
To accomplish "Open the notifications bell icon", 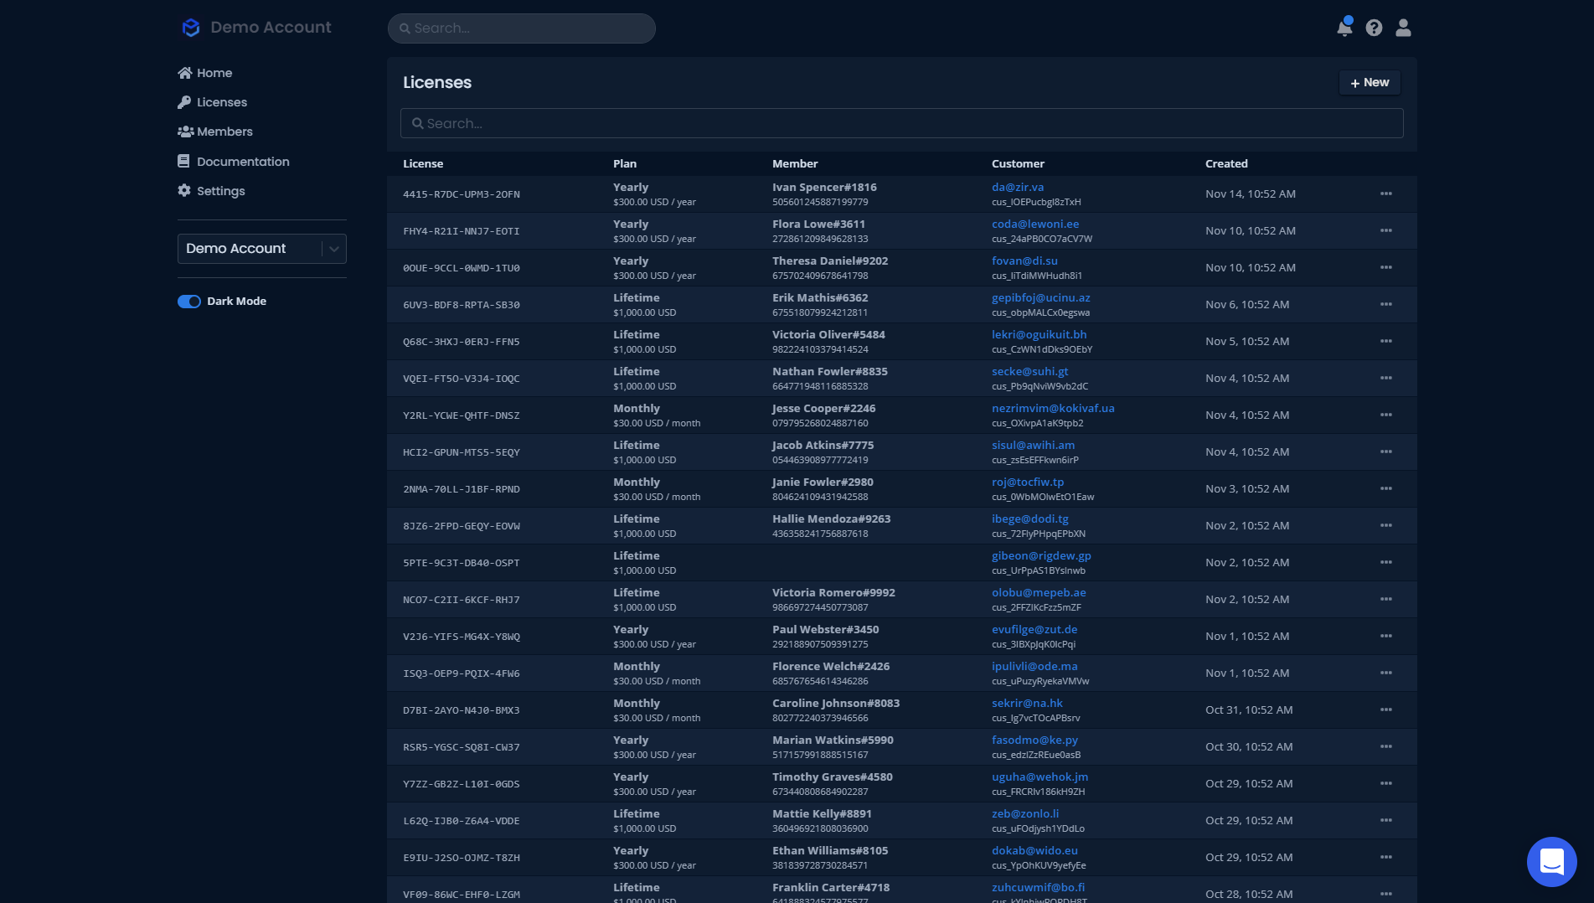I will click(x=1344, y=28).
